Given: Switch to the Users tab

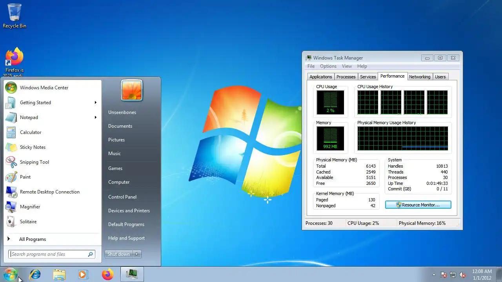Looking at the screenshot, I should [440, 77].
